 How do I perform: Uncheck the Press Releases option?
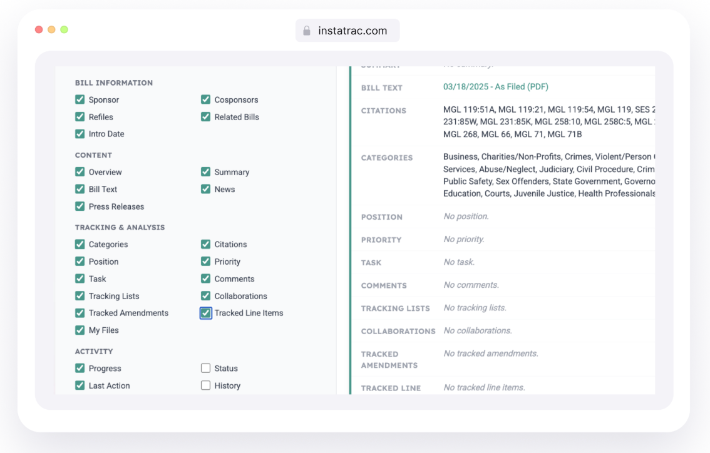pos(80,206)
